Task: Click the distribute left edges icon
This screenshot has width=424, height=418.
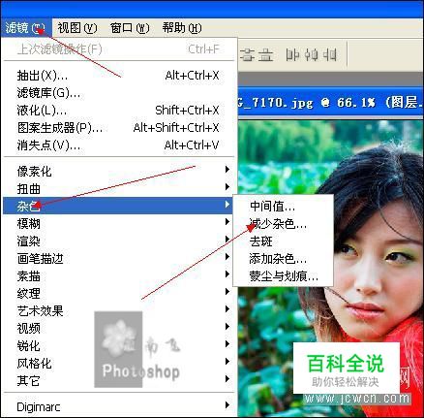Action: pos(292,55)
